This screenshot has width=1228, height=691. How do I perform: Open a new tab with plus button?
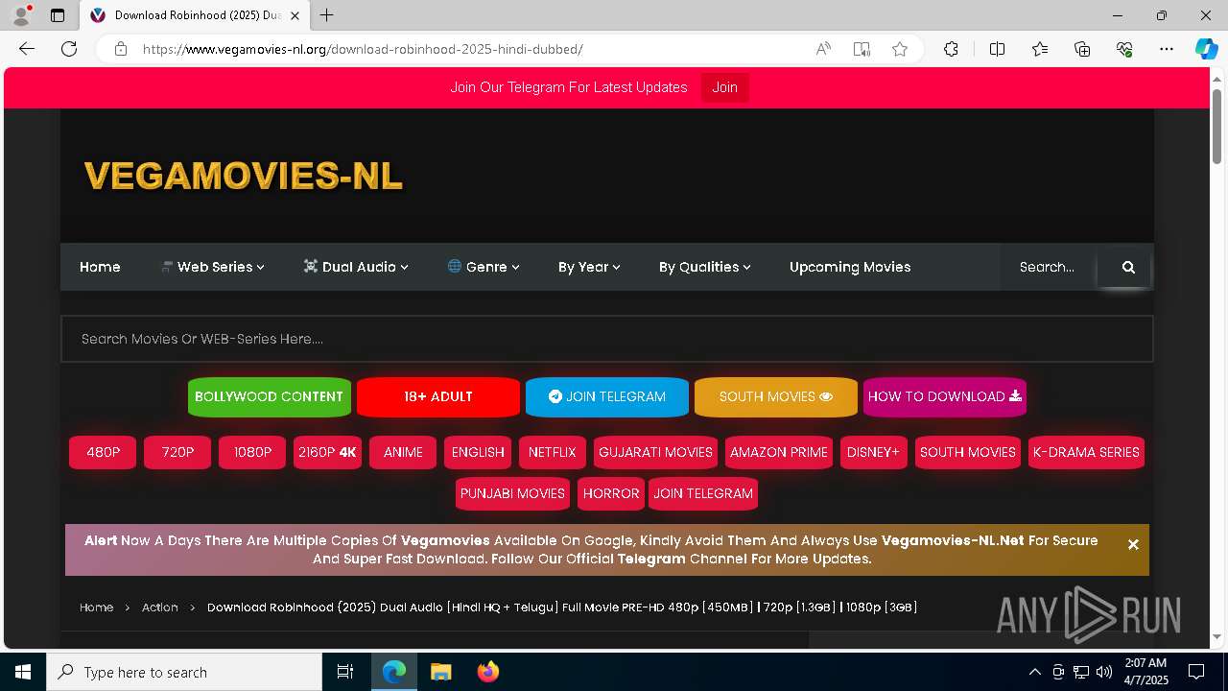click(x=326, y=15)
